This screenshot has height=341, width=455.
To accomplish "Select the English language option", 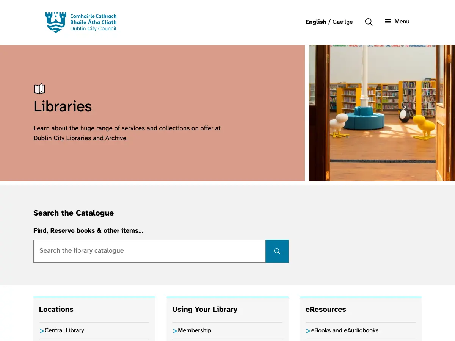I will pos(316,22).
